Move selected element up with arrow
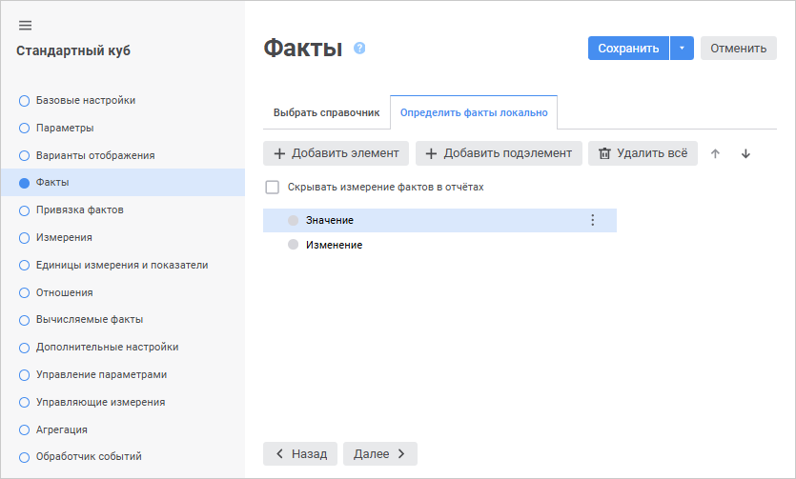796x479 pixels. (716, 153)
